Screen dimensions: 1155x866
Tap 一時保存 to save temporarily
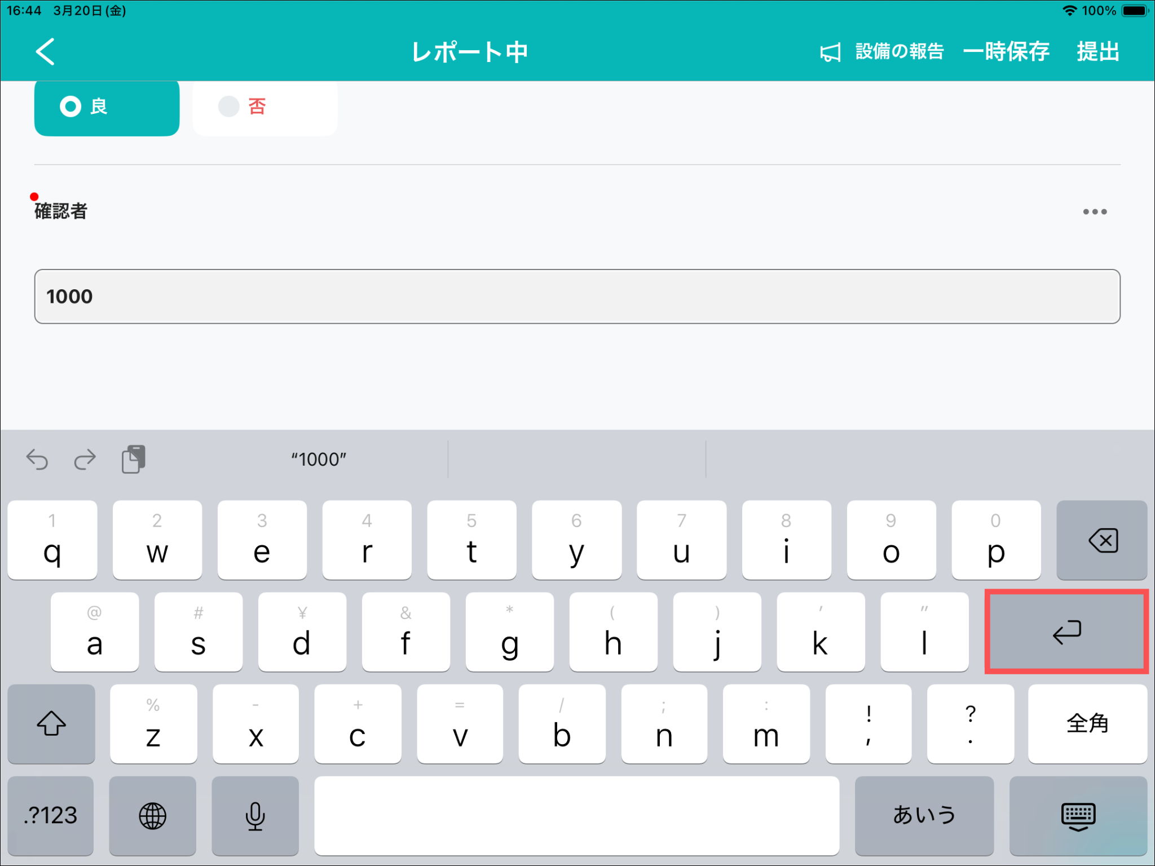(x=1006, y=52)
